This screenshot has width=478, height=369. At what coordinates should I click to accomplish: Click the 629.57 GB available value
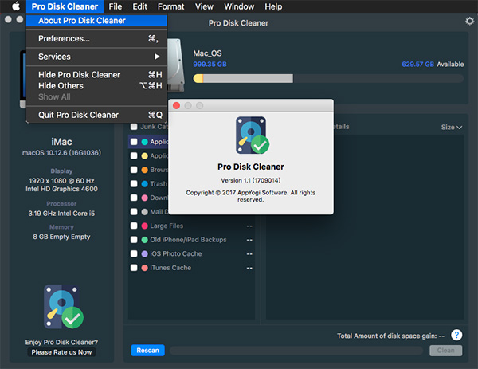(417, 64)
